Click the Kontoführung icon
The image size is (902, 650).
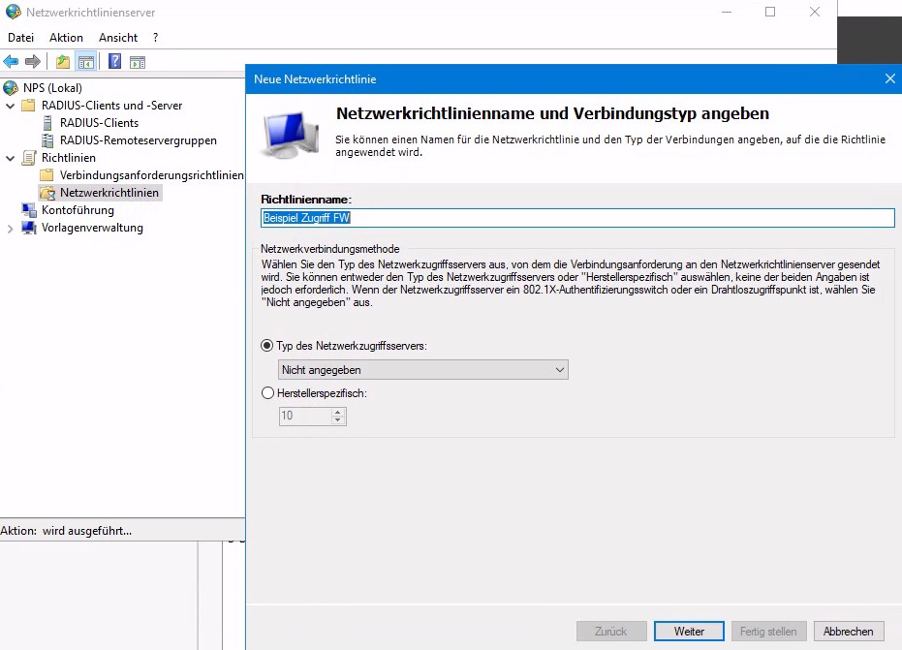(x=29, y=210)
